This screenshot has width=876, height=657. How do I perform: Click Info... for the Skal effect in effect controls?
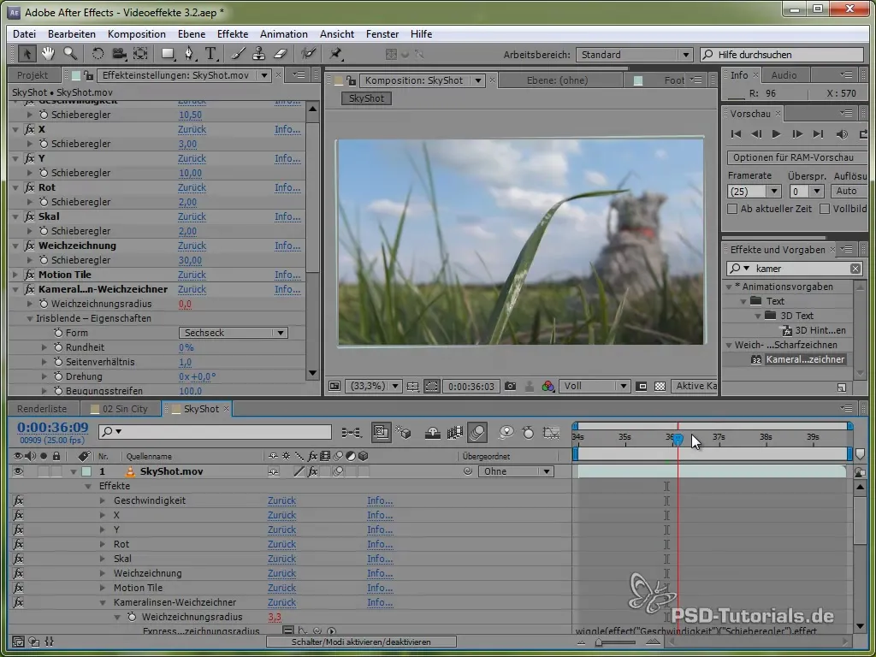point(287,216)
